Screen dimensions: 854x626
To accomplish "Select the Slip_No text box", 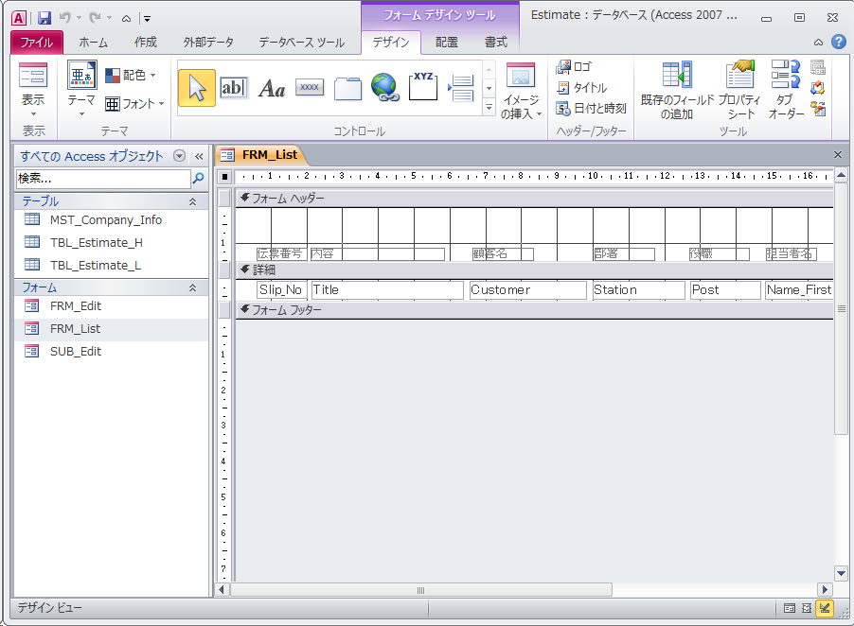I will (x=281, y=290).
